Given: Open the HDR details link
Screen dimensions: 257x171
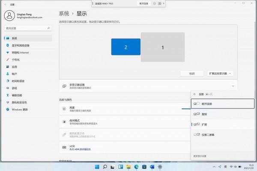Looking at the screenshot, I should (80, 150).
